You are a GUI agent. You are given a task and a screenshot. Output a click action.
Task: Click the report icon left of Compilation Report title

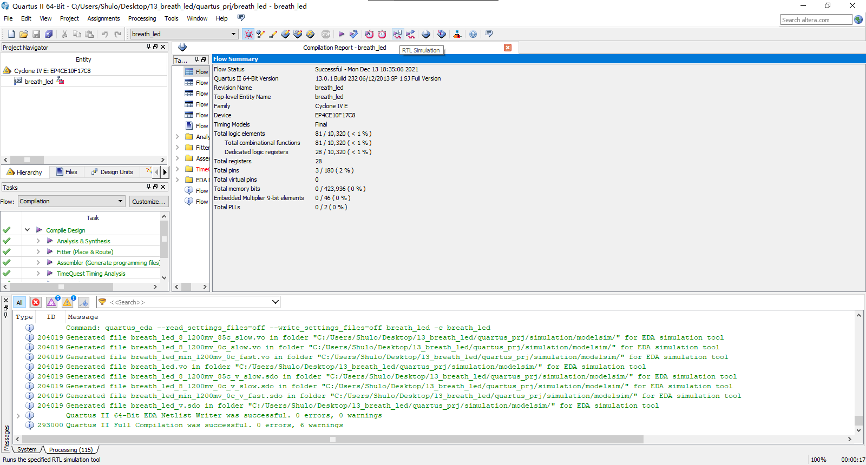pyautogui.click(x=182, y=48)
